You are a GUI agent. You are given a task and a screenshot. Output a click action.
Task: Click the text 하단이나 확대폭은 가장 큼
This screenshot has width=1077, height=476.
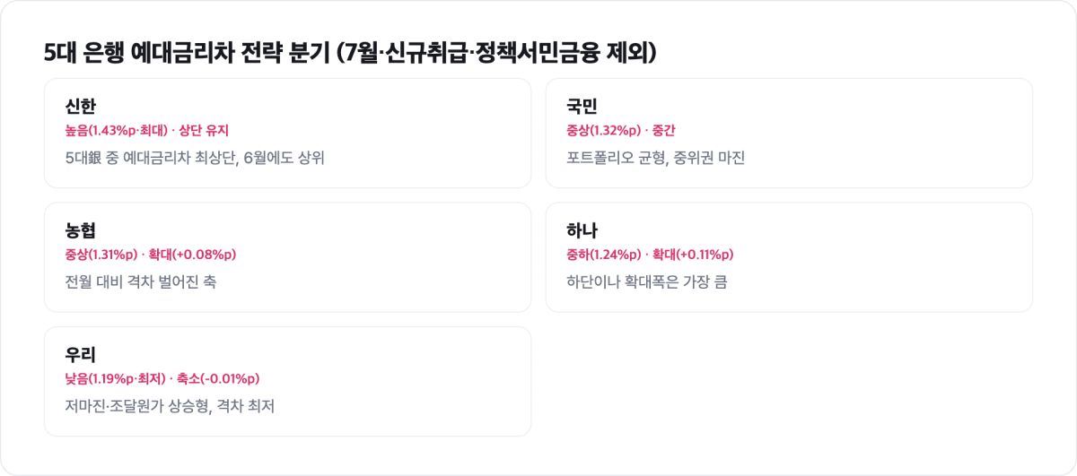646,282
